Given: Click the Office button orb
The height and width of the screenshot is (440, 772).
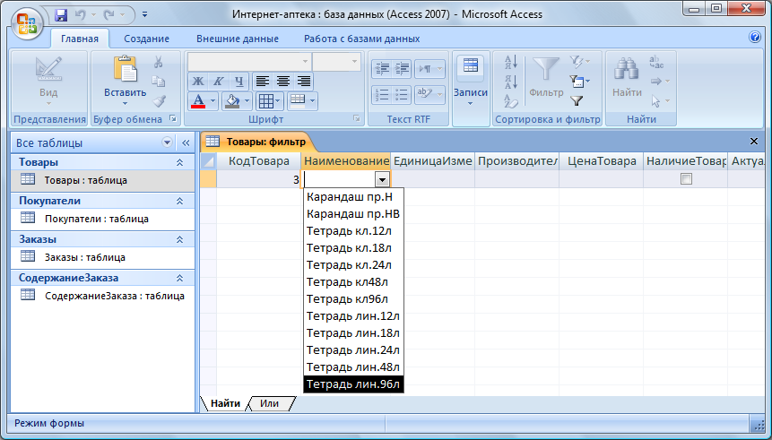Looking at the screenshot, I should pos(27,23).
